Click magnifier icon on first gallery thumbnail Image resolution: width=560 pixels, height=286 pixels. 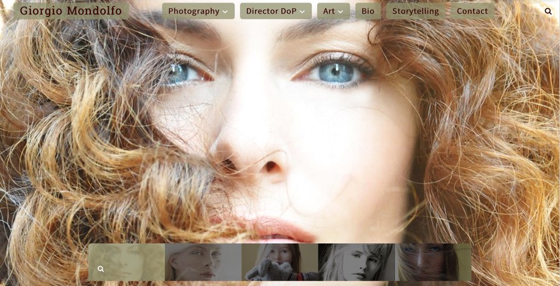(101, 269)
